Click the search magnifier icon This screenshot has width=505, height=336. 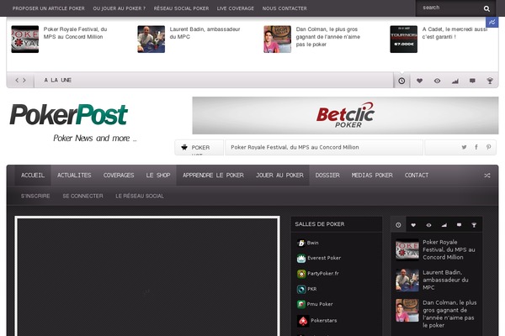(x=486, y=8)
